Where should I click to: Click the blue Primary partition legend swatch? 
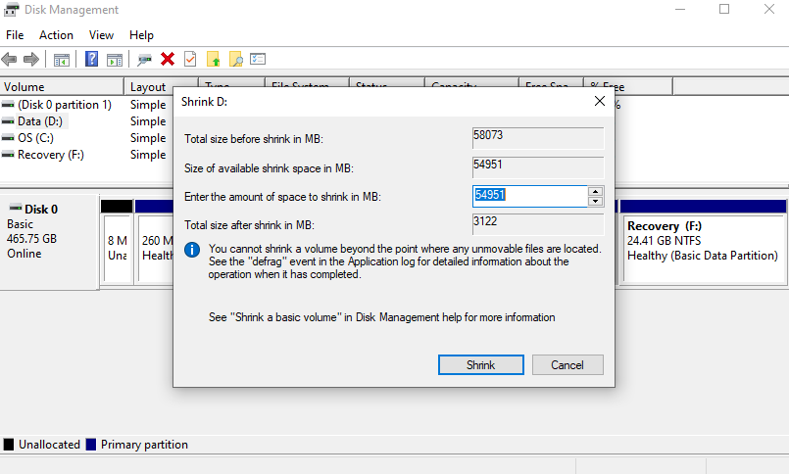click(91, 445)
